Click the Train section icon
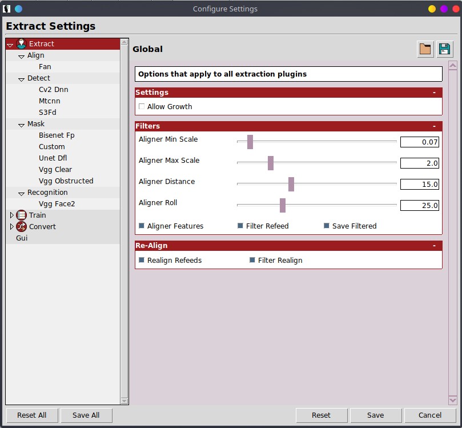Viewport: 462px width, 428px height. click(21, 215)
